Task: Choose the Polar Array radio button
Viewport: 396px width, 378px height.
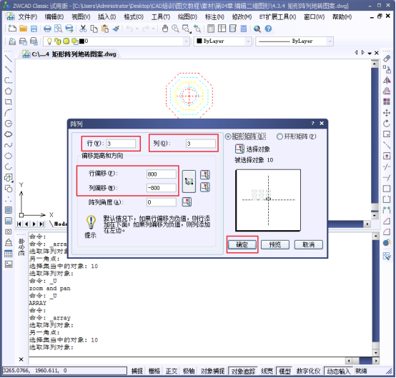Action: 279,136
